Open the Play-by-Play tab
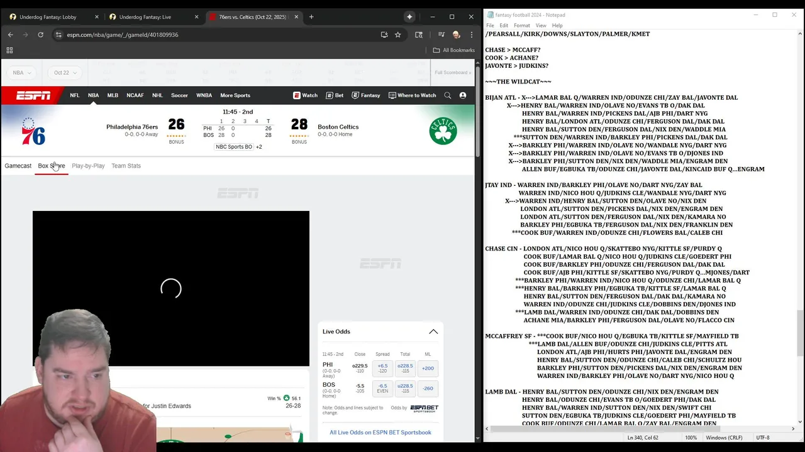The height and width of the screenshot is (452, 805). (x=88, y=166)
